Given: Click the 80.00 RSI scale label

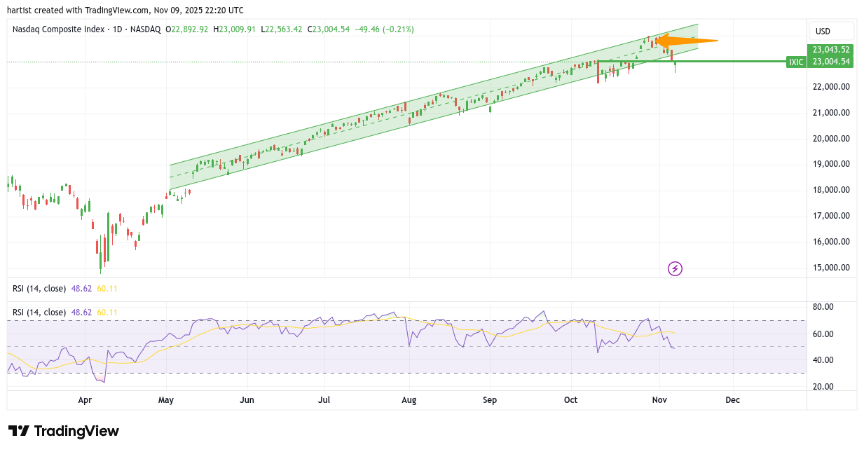Looking at the screenshot, I should click(824, 307).
